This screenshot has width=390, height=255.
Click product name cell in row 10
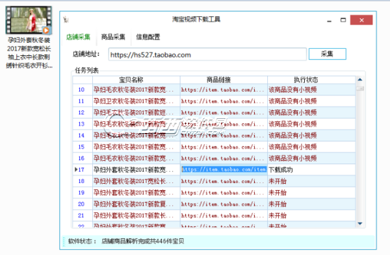(136, 90)
